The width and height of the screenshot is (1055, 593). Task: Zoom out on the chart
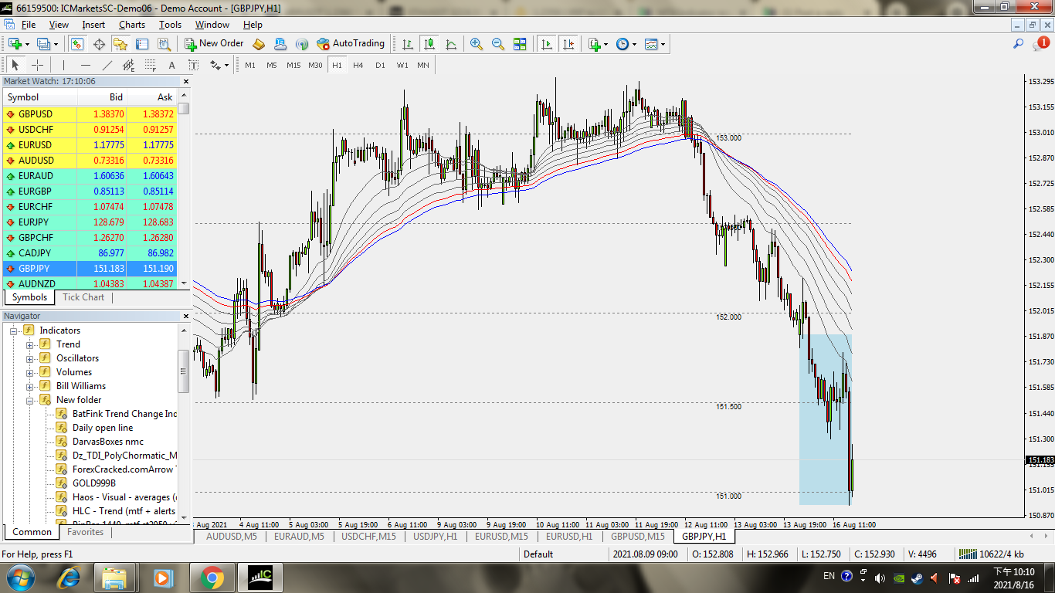(x=498, y=44)
